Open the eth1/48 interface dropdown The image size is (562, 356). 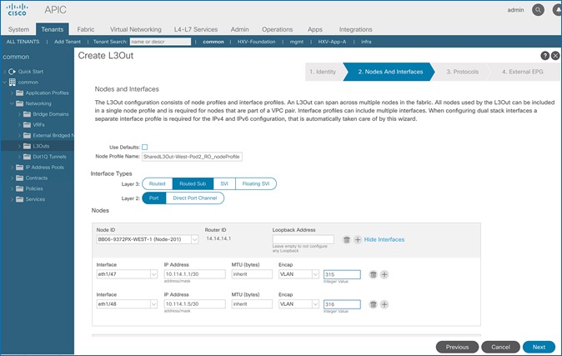click(153, 304)
